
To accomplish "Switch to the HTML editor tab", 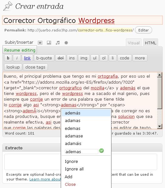I will tap(150, 43).
